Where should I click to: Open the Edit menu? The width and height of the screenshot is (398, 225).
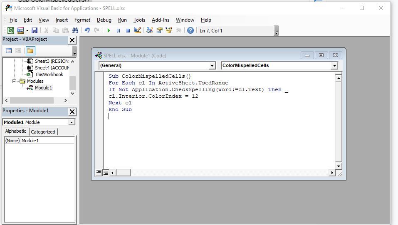(x=28, y=20)
